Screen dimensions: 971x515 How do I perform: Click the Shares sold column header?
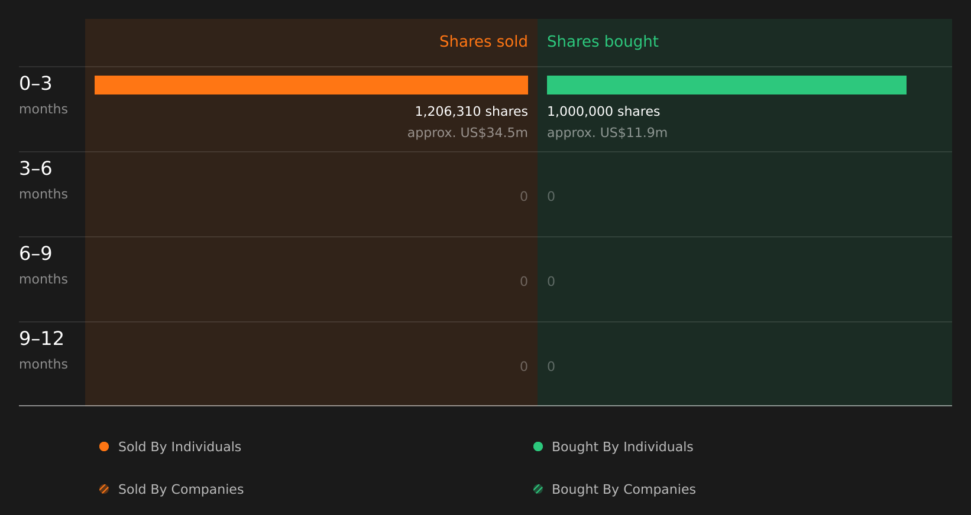483,41
